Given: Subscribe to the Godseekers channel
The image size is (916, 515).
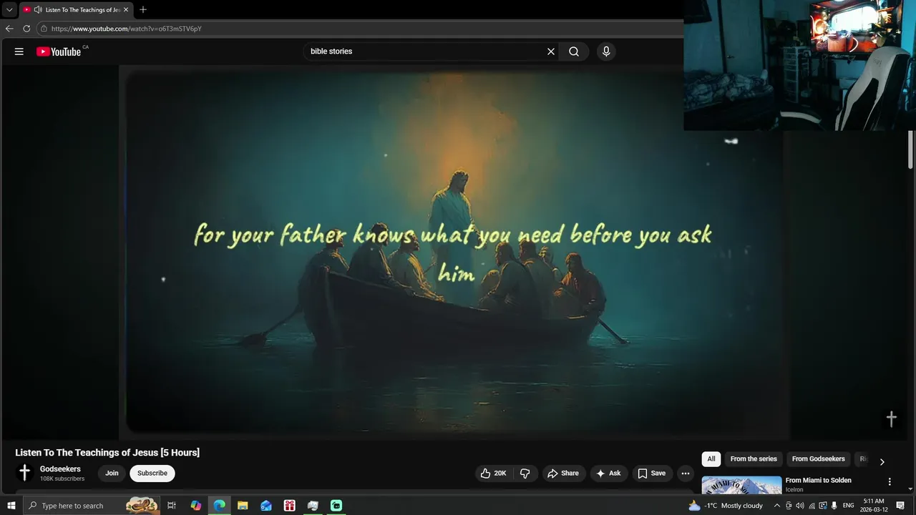Looking at the screenshot, I should click(x=152, y=474).
